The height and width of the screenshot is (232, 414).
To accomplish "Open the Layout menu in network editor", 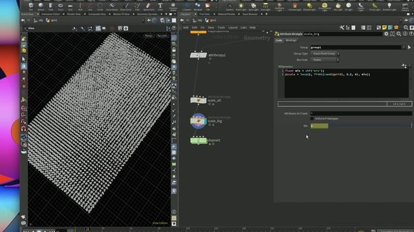I will point(233,28).
